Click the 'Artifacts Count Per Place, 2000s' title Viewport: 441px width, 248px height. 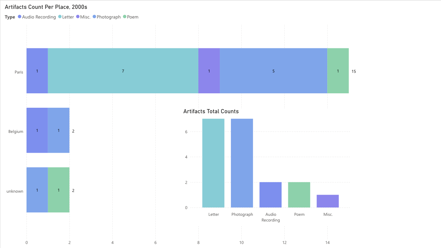(46, 7)
